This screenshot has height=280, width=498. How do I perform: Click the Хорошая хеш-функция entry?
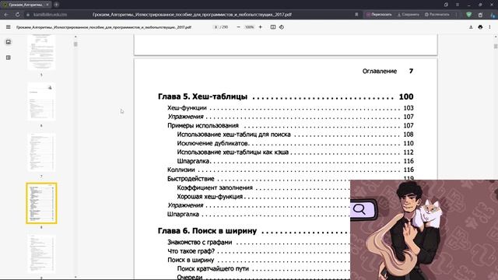tap(209, 197)
